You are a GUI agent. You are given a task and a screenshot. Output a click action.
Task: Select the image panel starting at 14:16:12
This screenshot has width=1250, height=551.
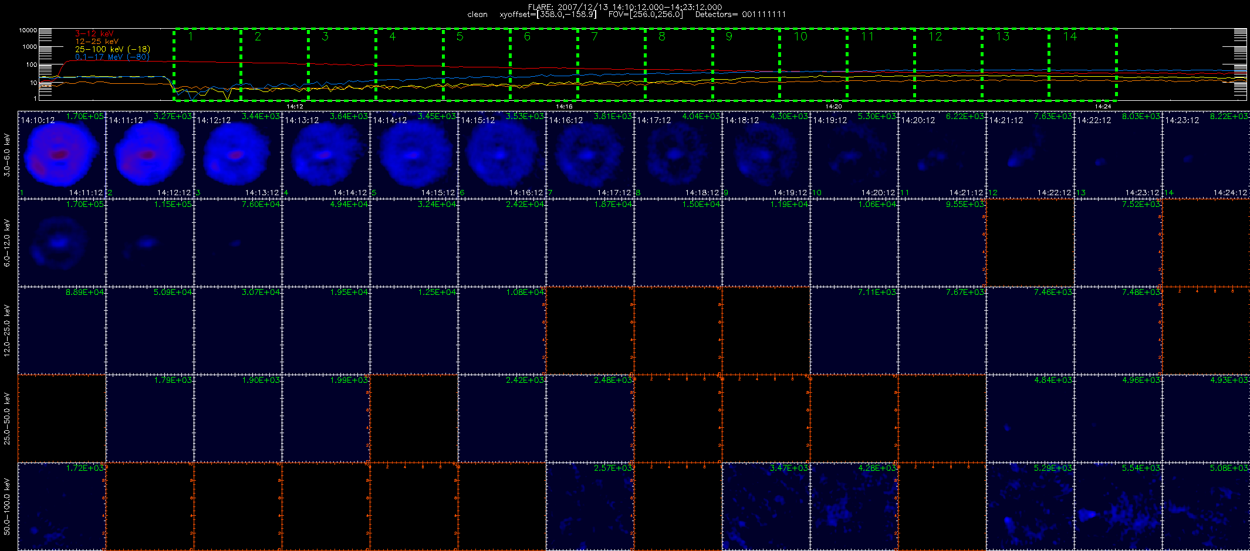[x=590, y=155]
